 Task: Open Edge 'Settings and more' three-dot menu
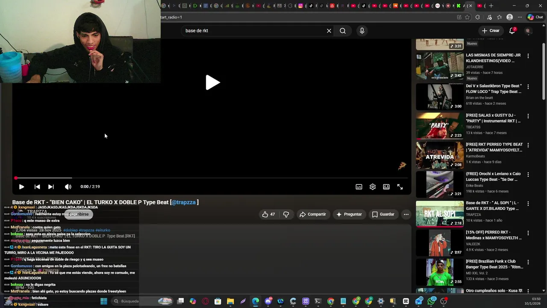(520, 17)
